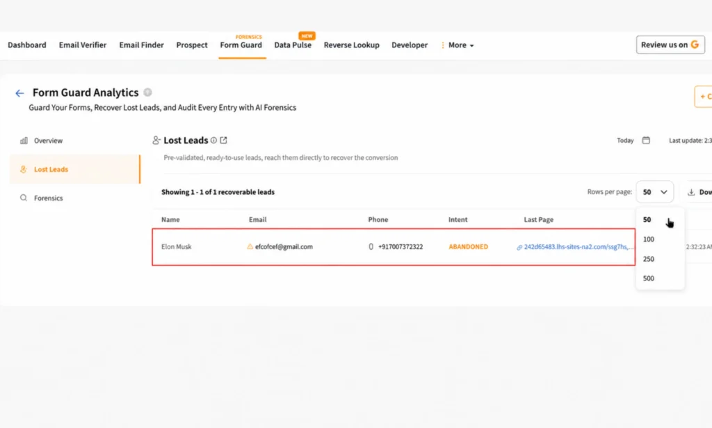This screenshot has height=428, width=712.
Task: Click the Today date filter
Action: [625, 141]
